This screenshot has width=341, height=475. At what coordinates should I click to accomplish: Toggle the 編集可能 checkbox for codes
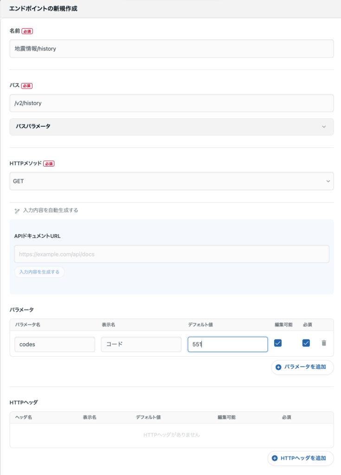coord(278,343)
